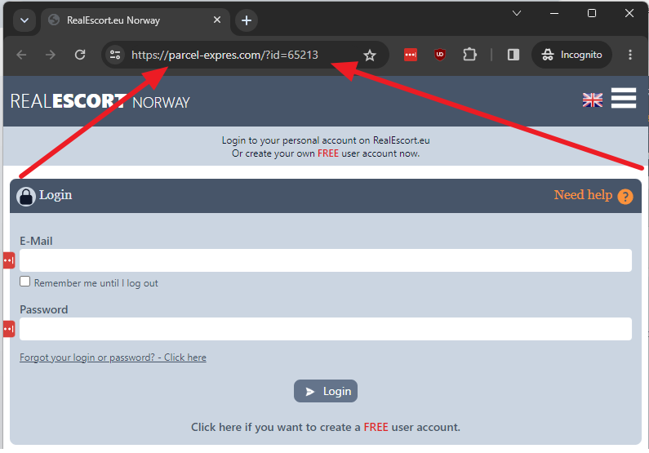649x453 pixels.
Task: Open the Extensions puzzle menu
Action: [x=469, y=55]
